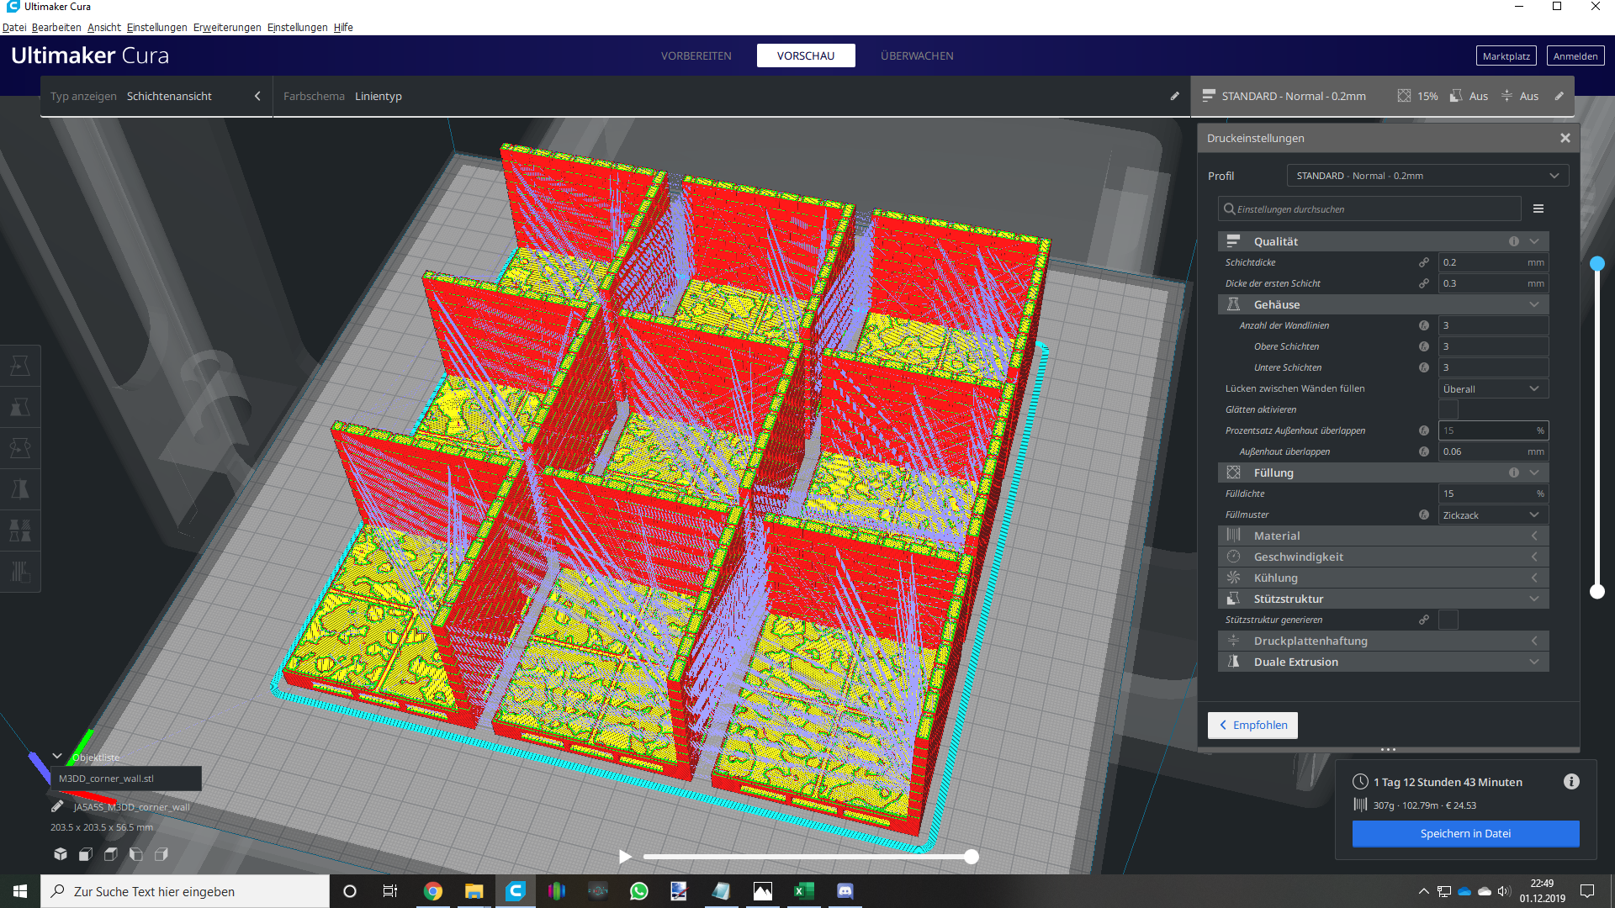The image size is (1615, 908).
Task: Click the upper layer slider handle
Action: pos(1597,263)
